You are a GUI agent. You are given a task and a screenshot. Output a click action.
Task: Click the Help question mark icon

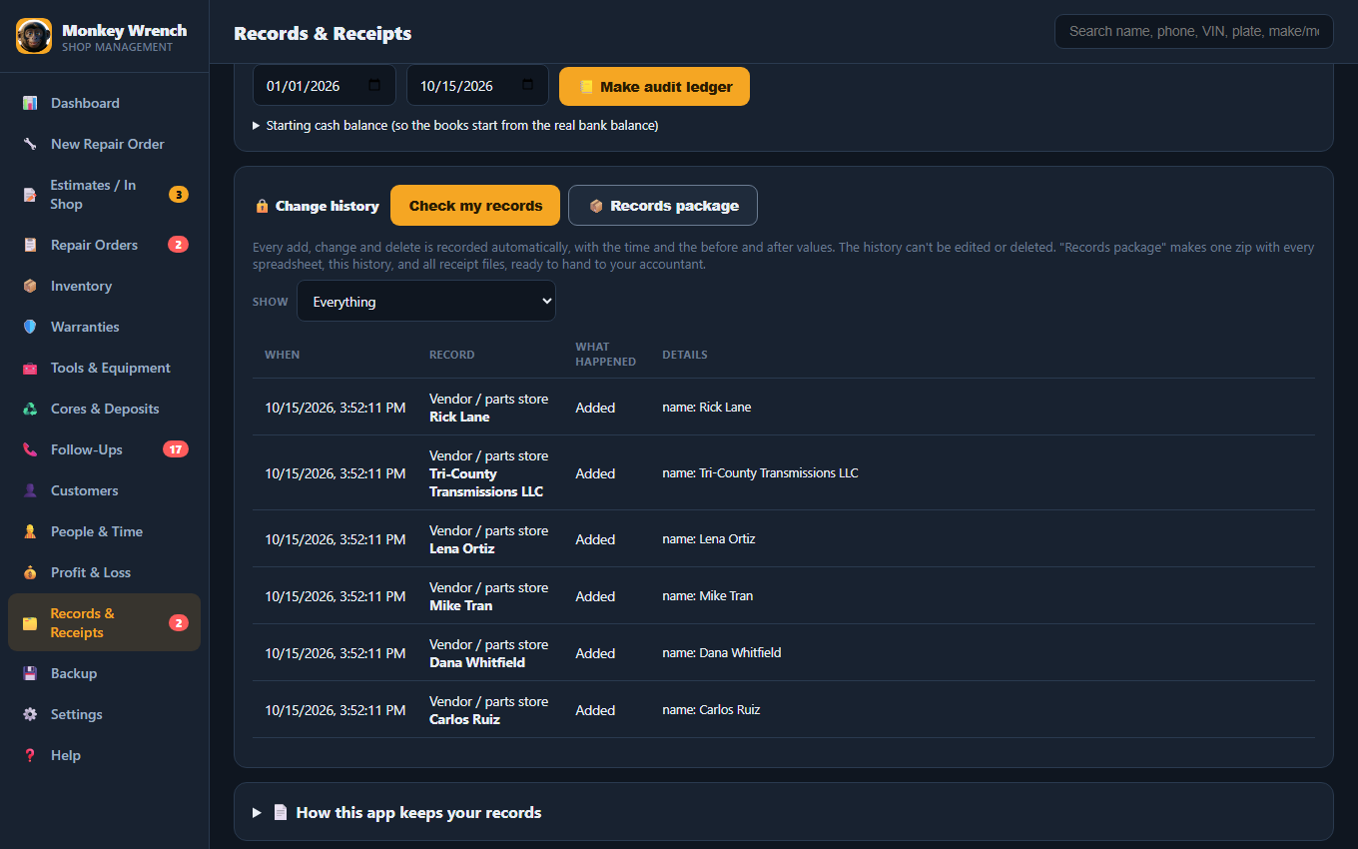coord(30,755)
